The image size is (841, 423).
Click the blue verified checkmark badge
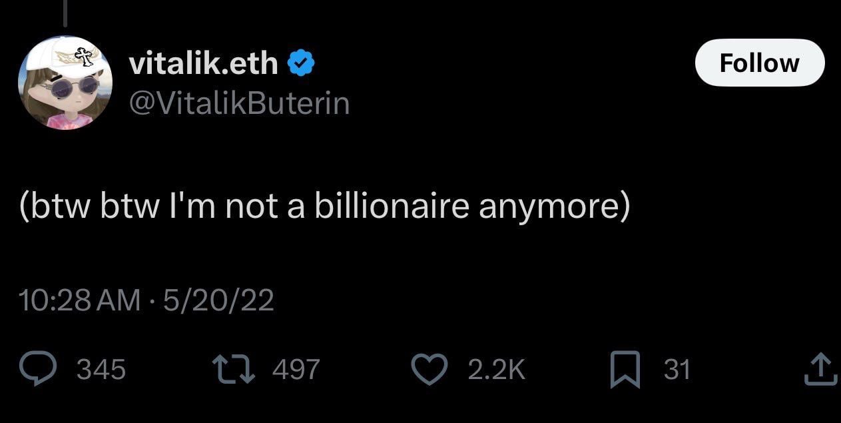click(300, 64)
